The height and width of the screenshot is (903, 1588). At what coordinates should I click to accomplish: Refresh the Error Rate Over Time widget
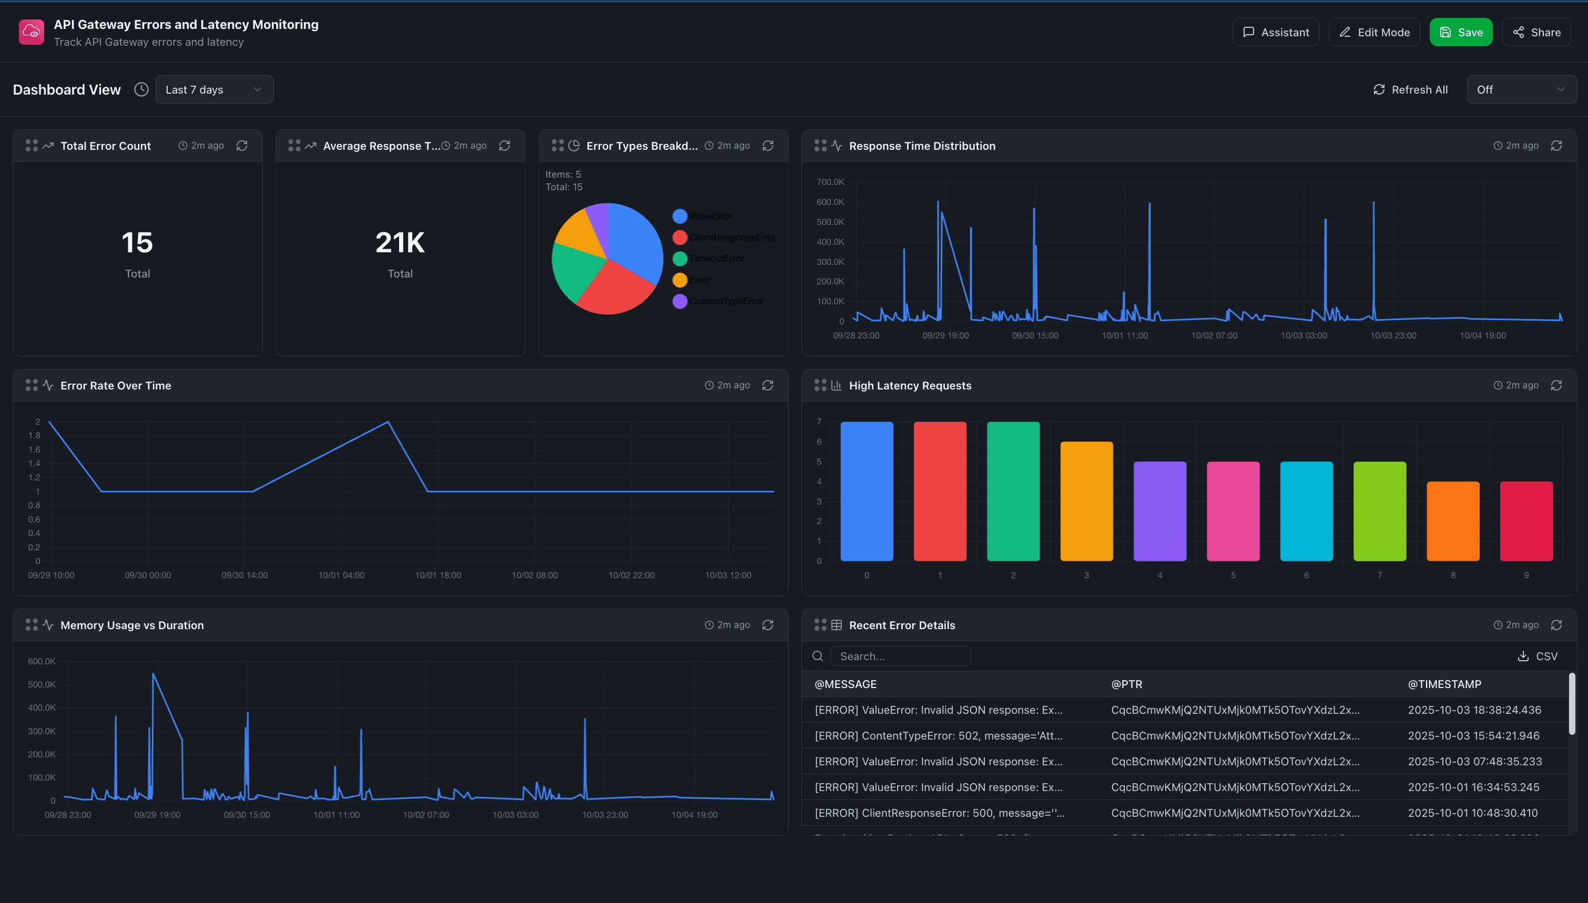(768, 385)
